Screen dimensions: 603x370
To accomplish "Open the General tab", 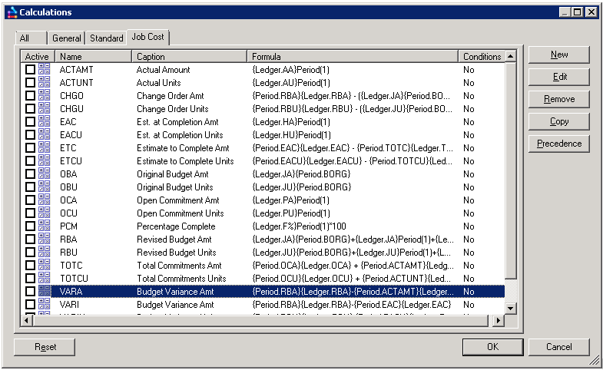I will coord(67,38).
